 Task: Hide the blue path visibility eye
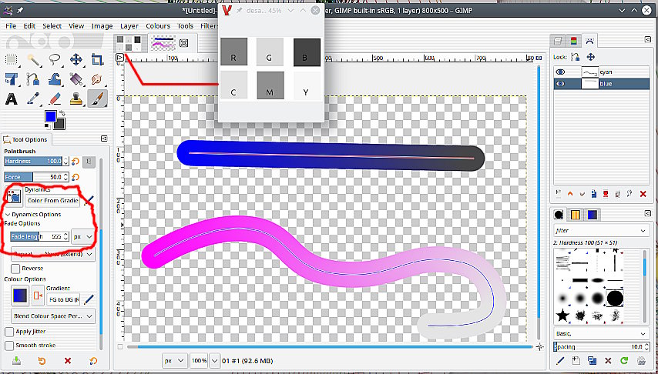pyautogui.click(x=560, y=84)
